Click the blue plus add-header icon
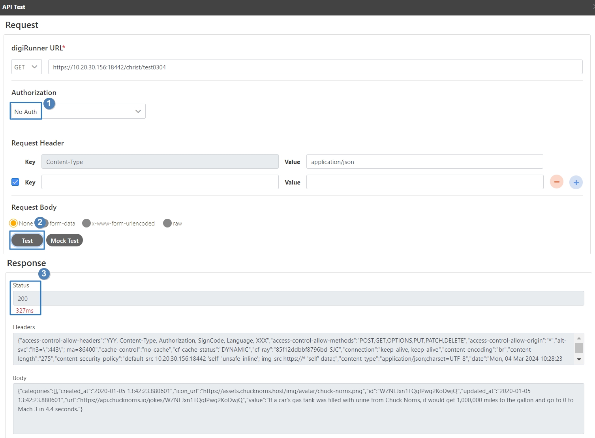The image size is (595, 438). click(x=576, y=182)
